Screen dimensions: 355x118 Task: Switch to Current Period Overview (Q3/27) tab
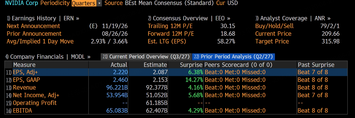point(146,57)
